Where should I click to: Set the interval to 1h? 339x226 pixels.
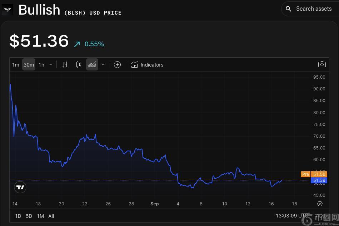tap(41, 65)
